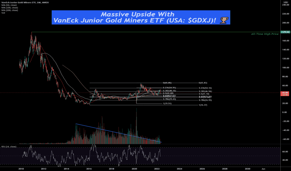The width and height of the screenshot is (291, 171).
Task: Click 60.00 on the RSI pane axis
Action: tap(286, 152)
